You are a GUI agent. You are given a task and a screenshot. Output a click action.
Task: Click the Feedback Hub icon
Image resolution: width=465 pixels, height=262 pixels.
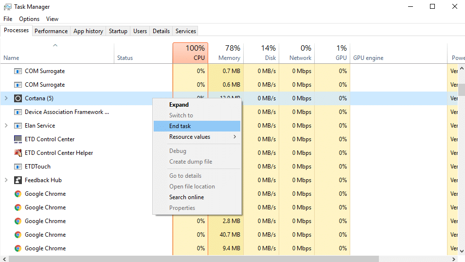pyautogui.click(x=18, y=180)
